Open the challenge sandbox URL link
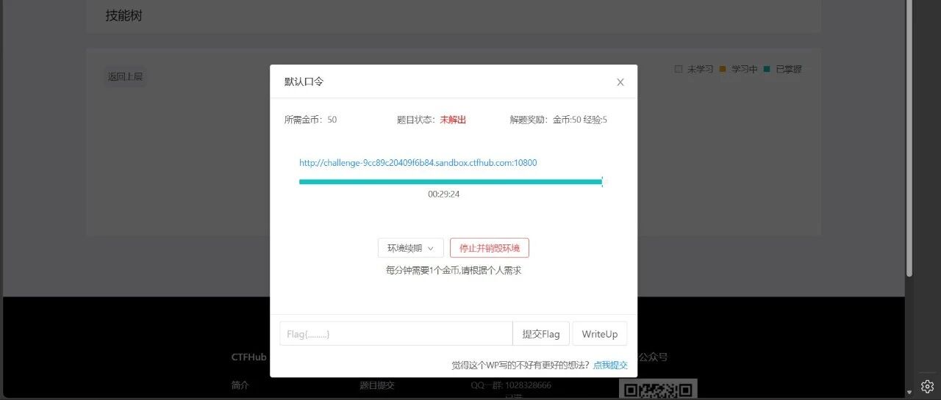 coord(418,163)
